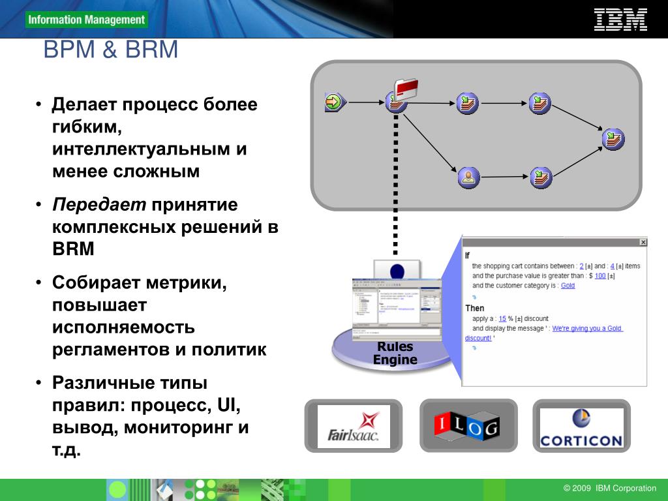Click the Gold customer category link

[x=568, y=286]
